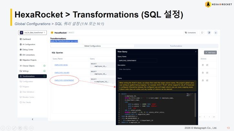This screenshot has width=234, height=131.
Task: Open the EMPLOYEE_BASIC query link
Action: (61, 65)
